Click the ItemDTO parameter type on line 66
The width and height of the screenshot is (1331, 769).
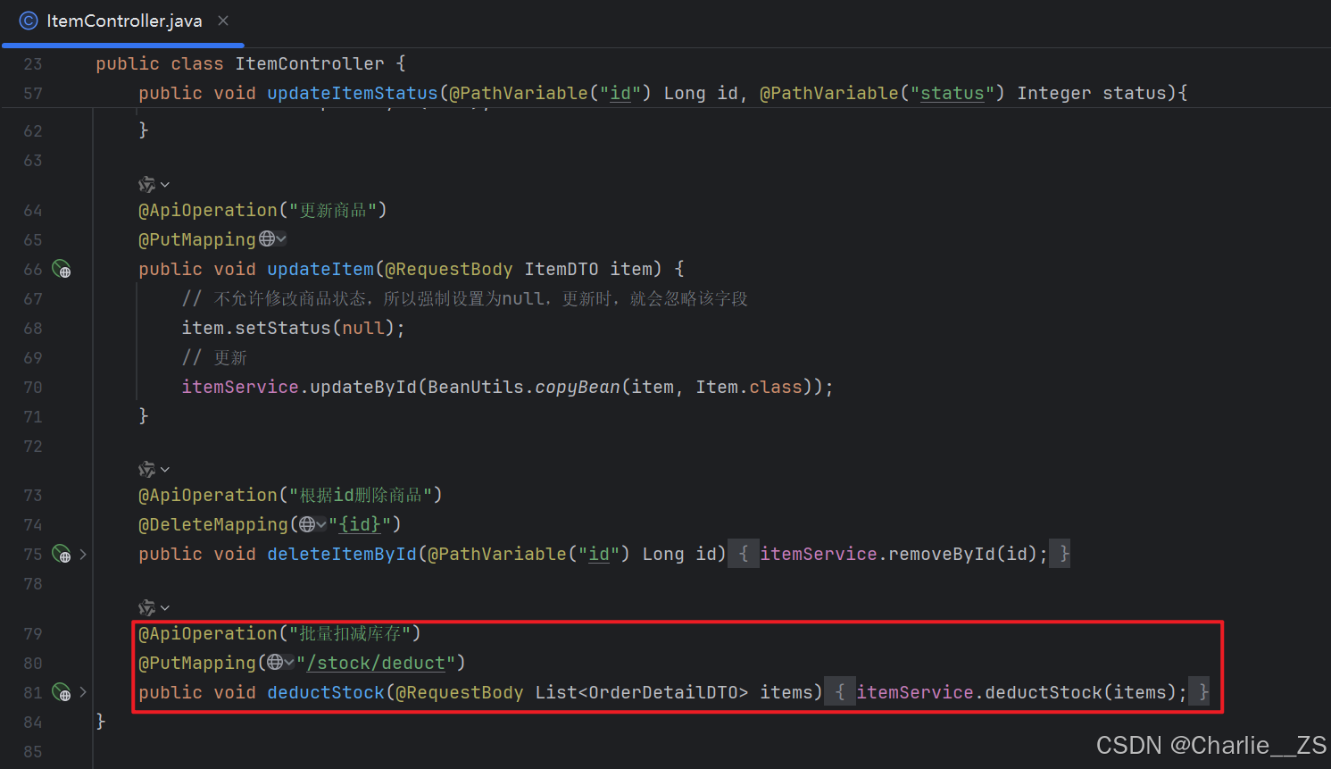click(562, 269)
